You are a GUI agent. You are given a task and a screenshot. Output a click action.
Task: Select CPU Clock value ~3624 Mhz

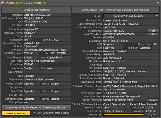[x=30, y=25]
